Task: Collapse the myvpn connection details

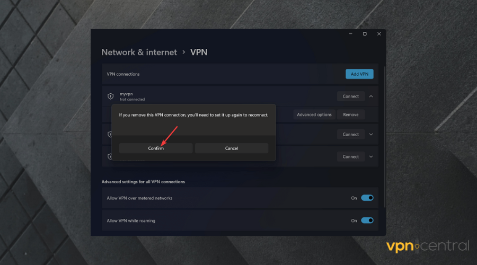Action: coord(371,96)
